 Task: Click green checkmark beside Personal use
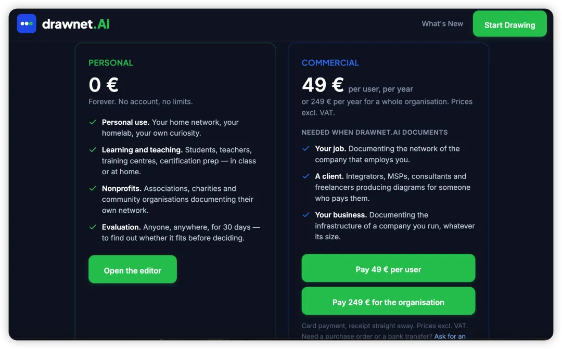point(93,122)
